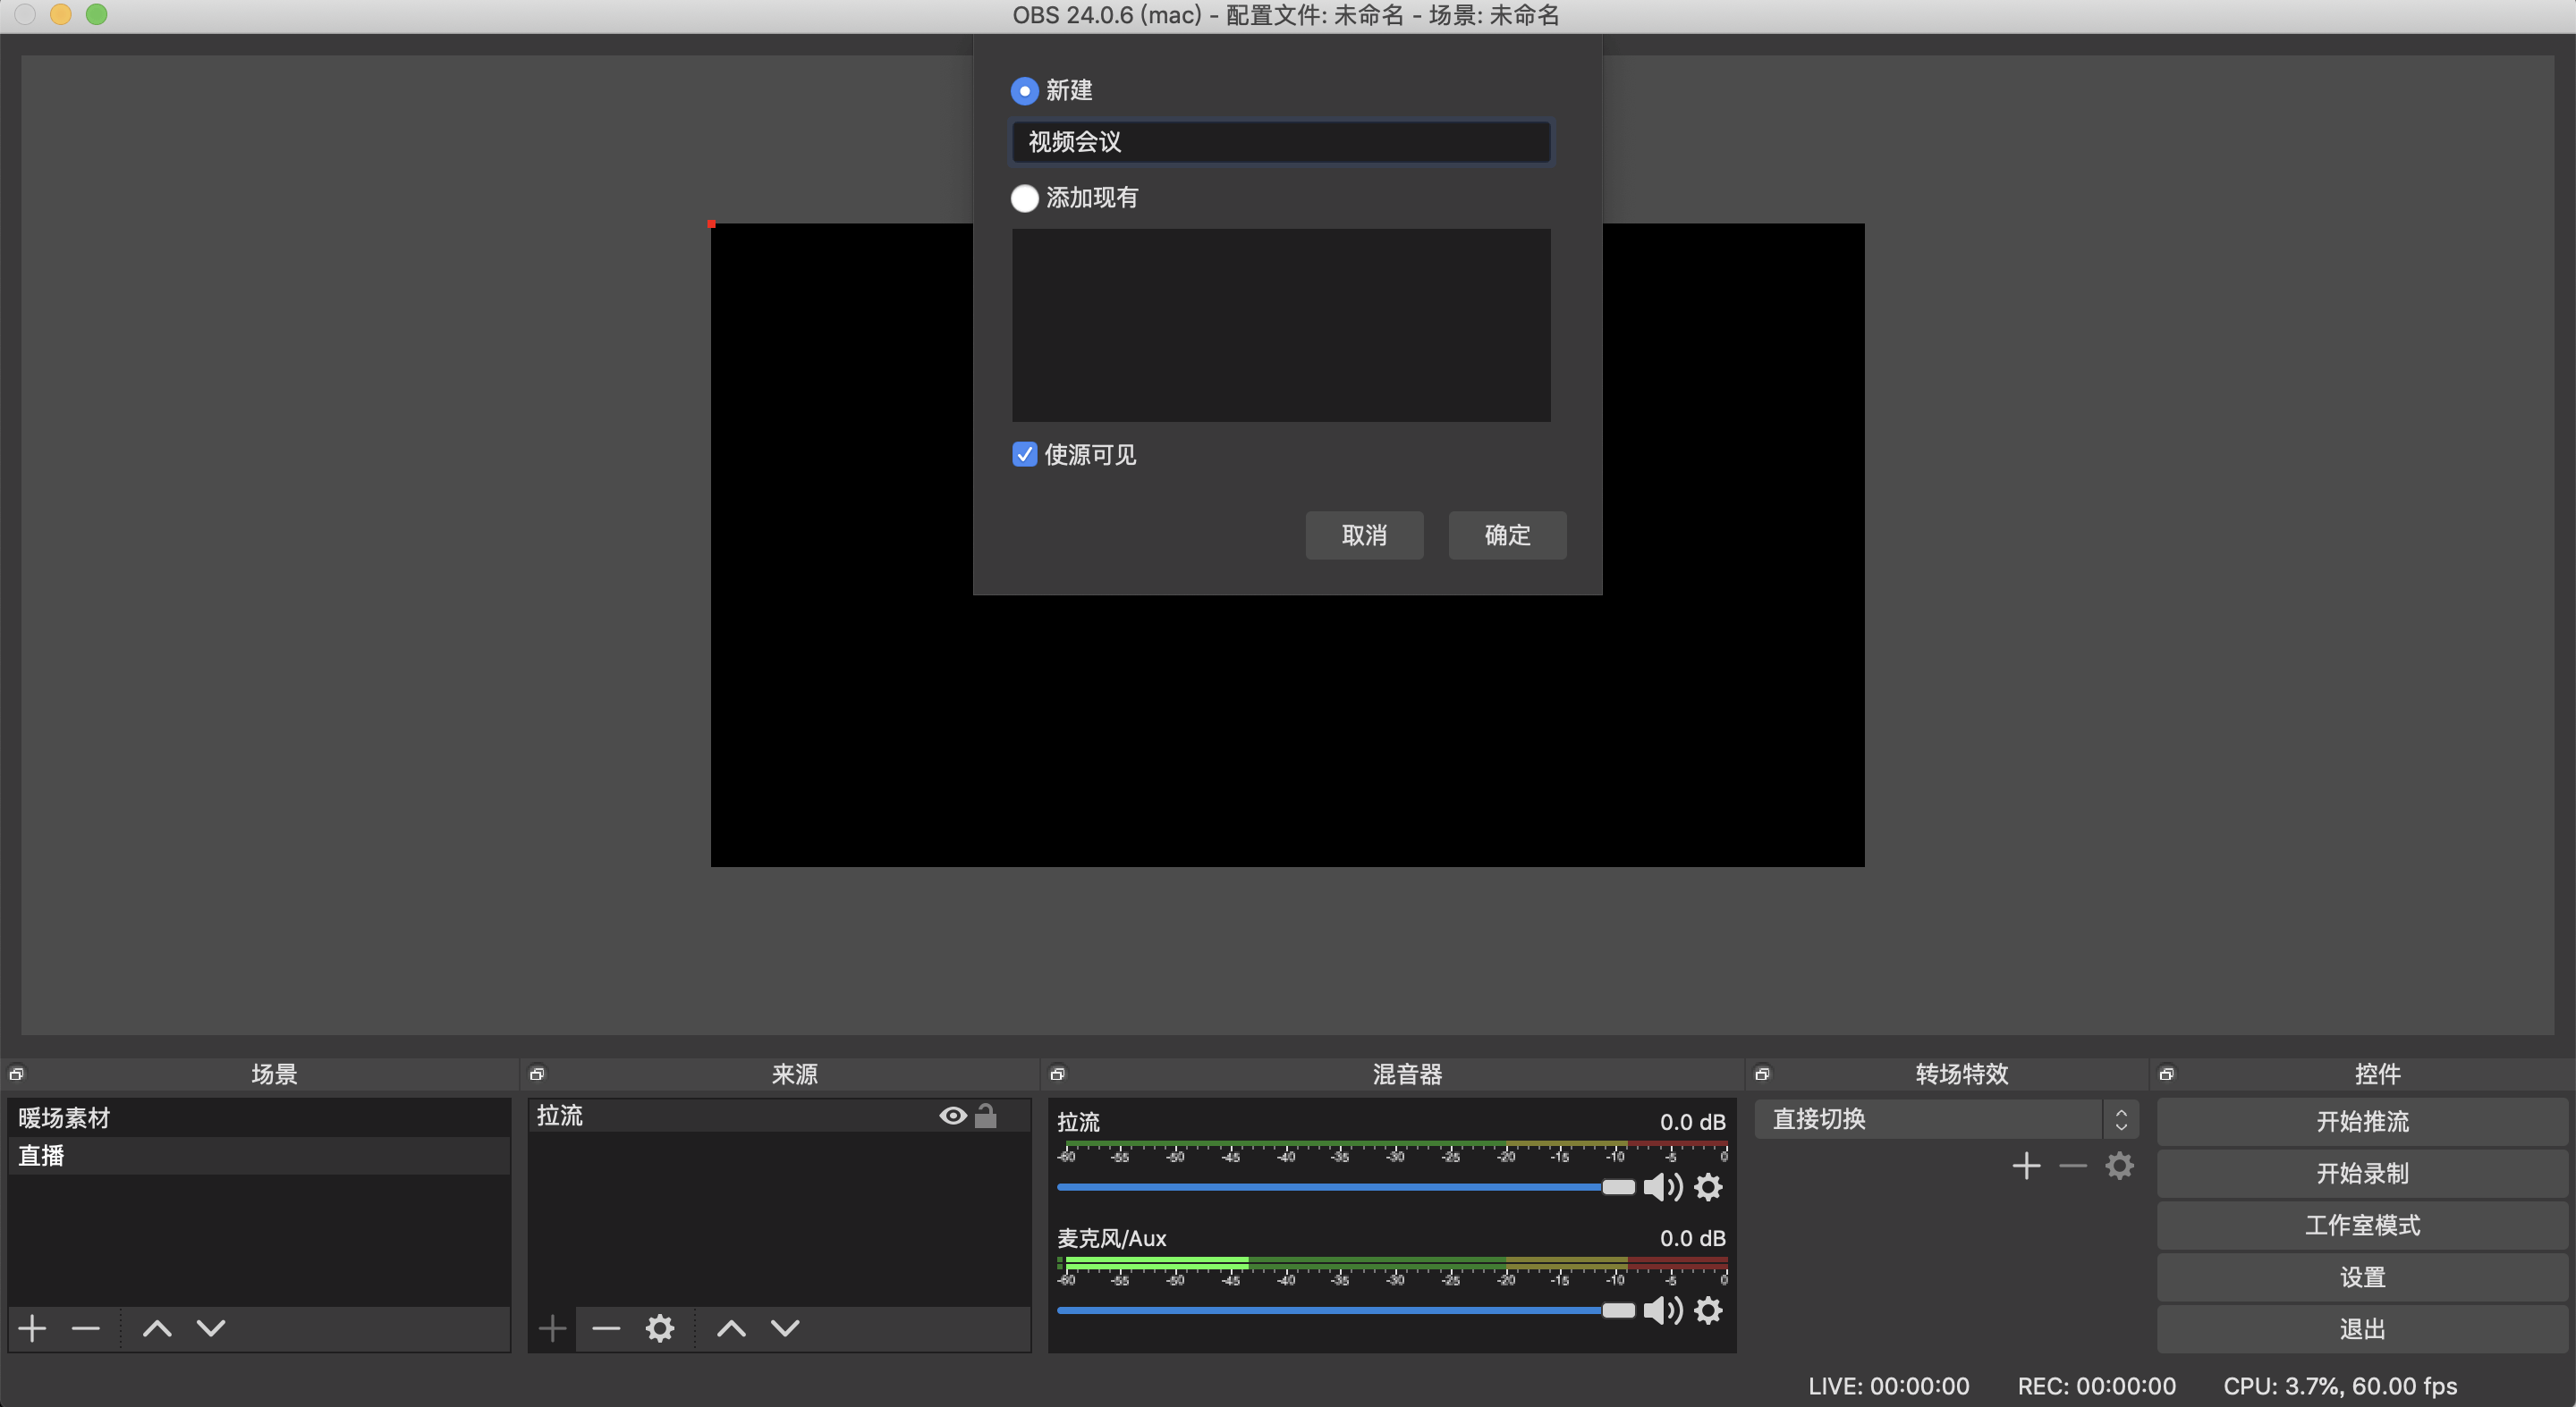Select the 添加现有 radio button
The width and height of the screenshot is (2576, 1407).
(1024, 198)
